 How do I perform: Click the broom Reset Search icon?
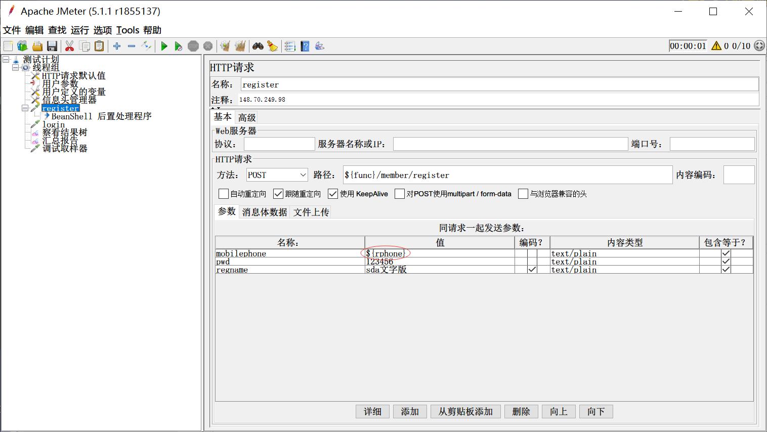coord(273,47)
